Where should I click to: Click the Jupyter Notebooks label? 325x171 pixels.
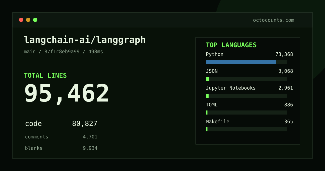pos(231,88)
